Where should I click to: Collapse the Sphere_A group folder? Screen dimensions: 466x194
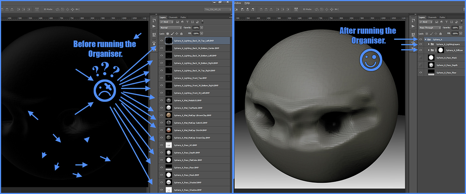coord(426,40)
